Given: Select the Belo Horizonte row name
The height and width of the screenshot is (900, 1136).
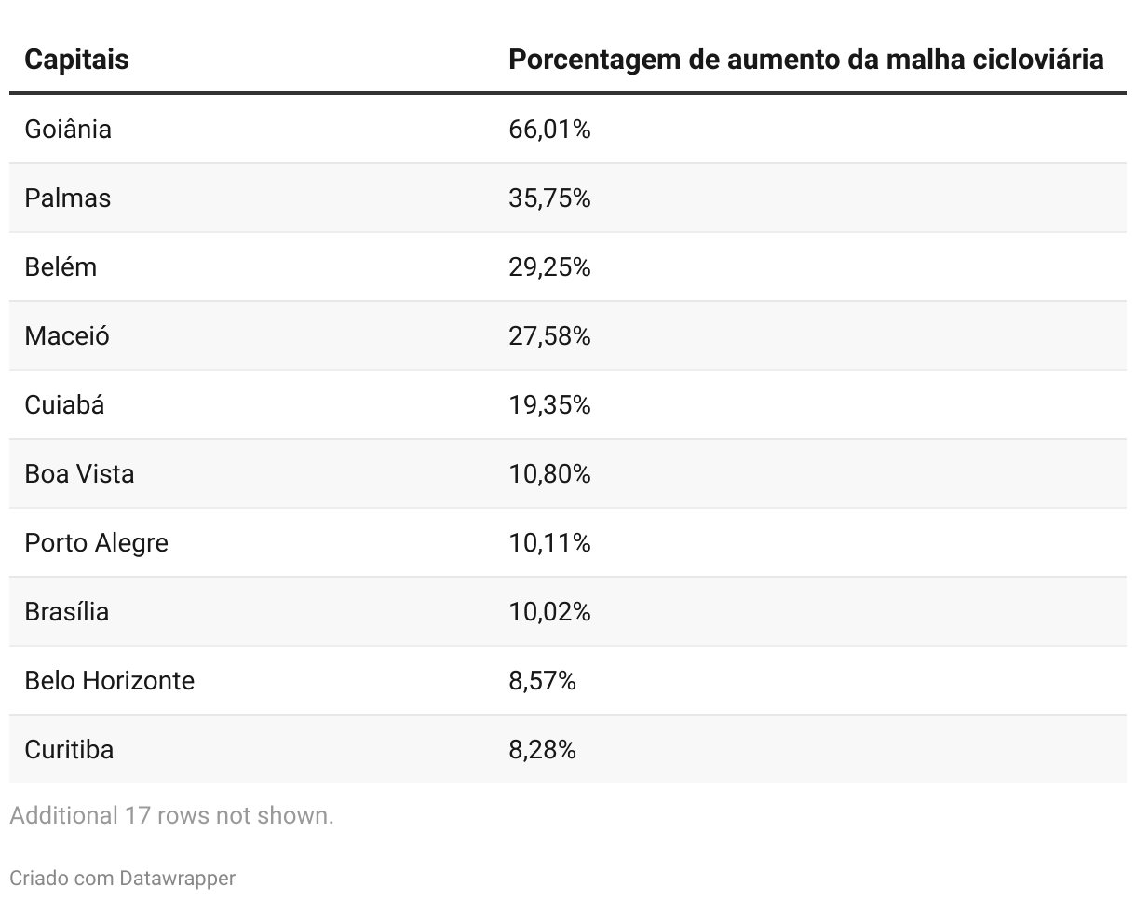Looking at the screenshot, I should coord(109,680).
